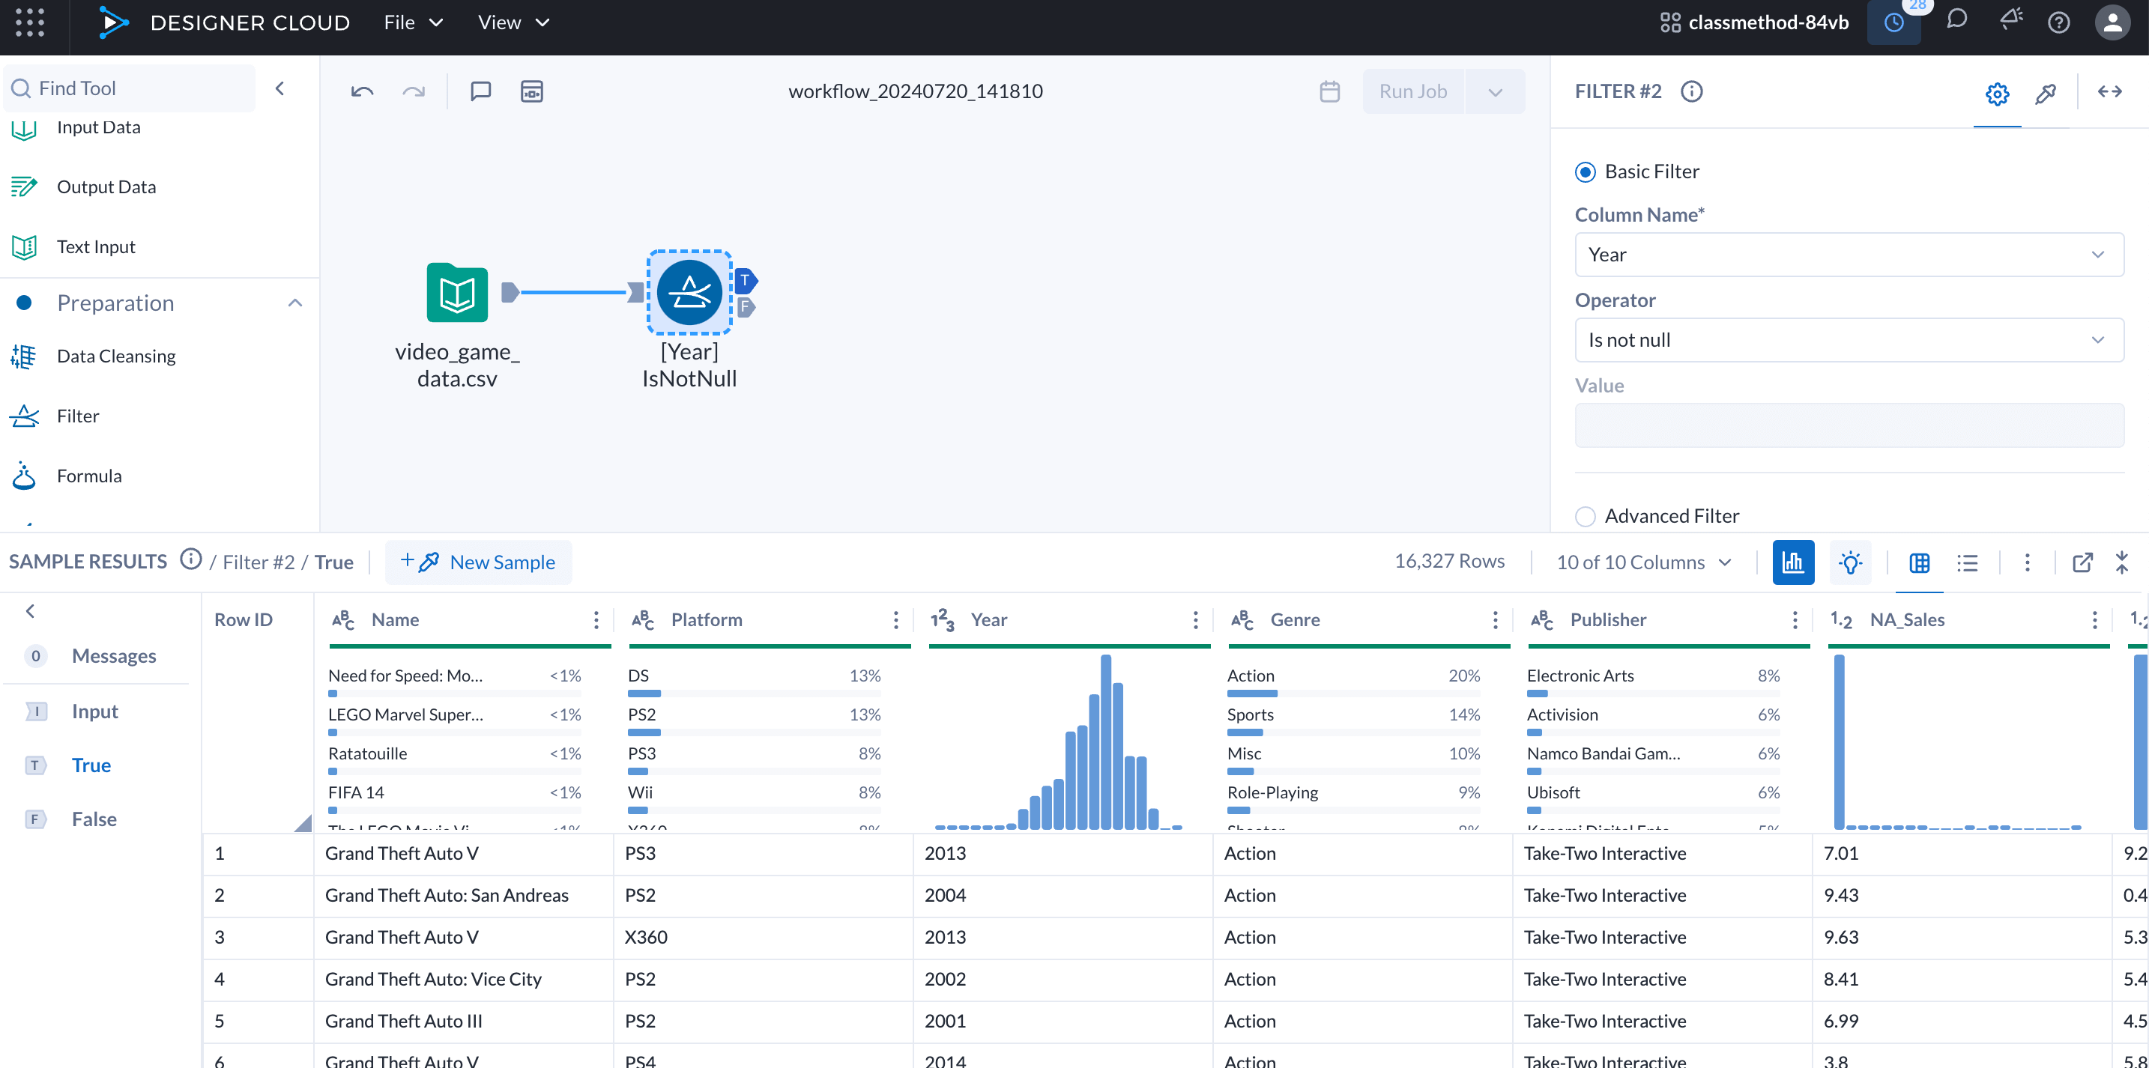This screenshot has height=1068, width=2149.
Task: Click the New Sample button
Action: pyautogui.click(x=478, y=562)
